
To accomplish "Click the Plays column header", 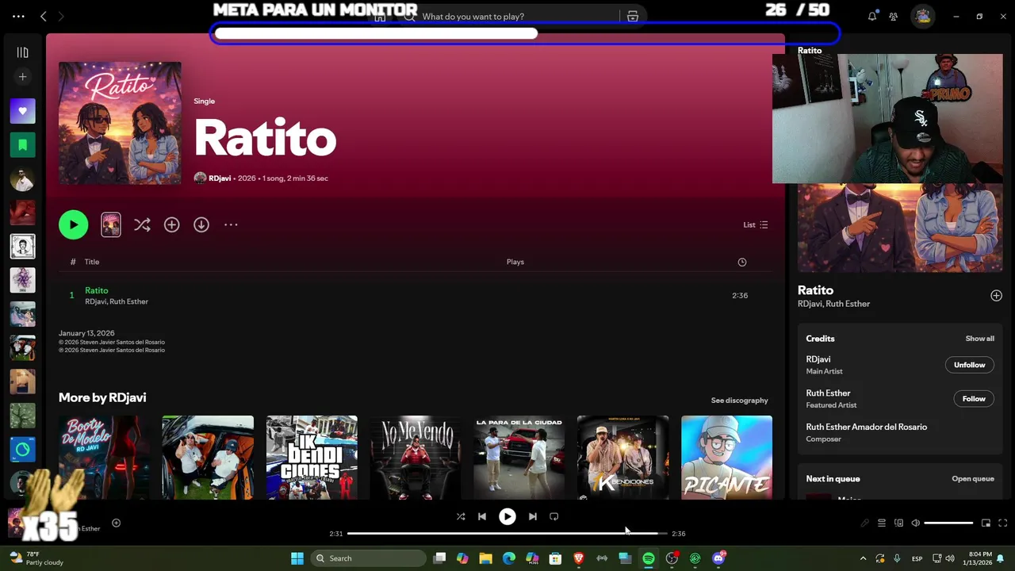I will (515, 262).
